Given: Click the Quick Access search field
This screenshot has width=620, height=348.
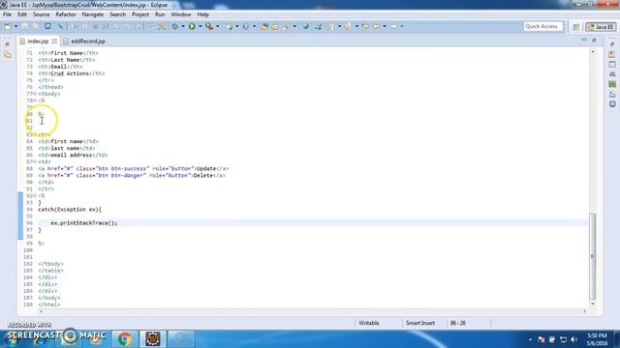Looking at the screenshot, I should pos(542,26).
